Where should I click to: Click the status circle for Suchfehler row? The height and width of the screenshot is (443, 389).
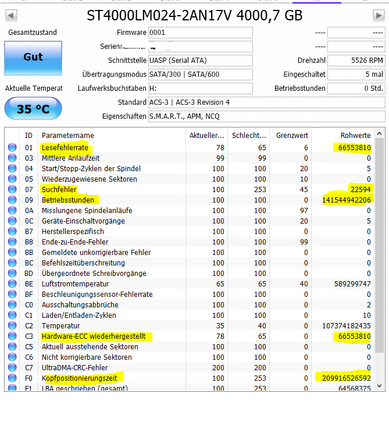pos(12,189)
